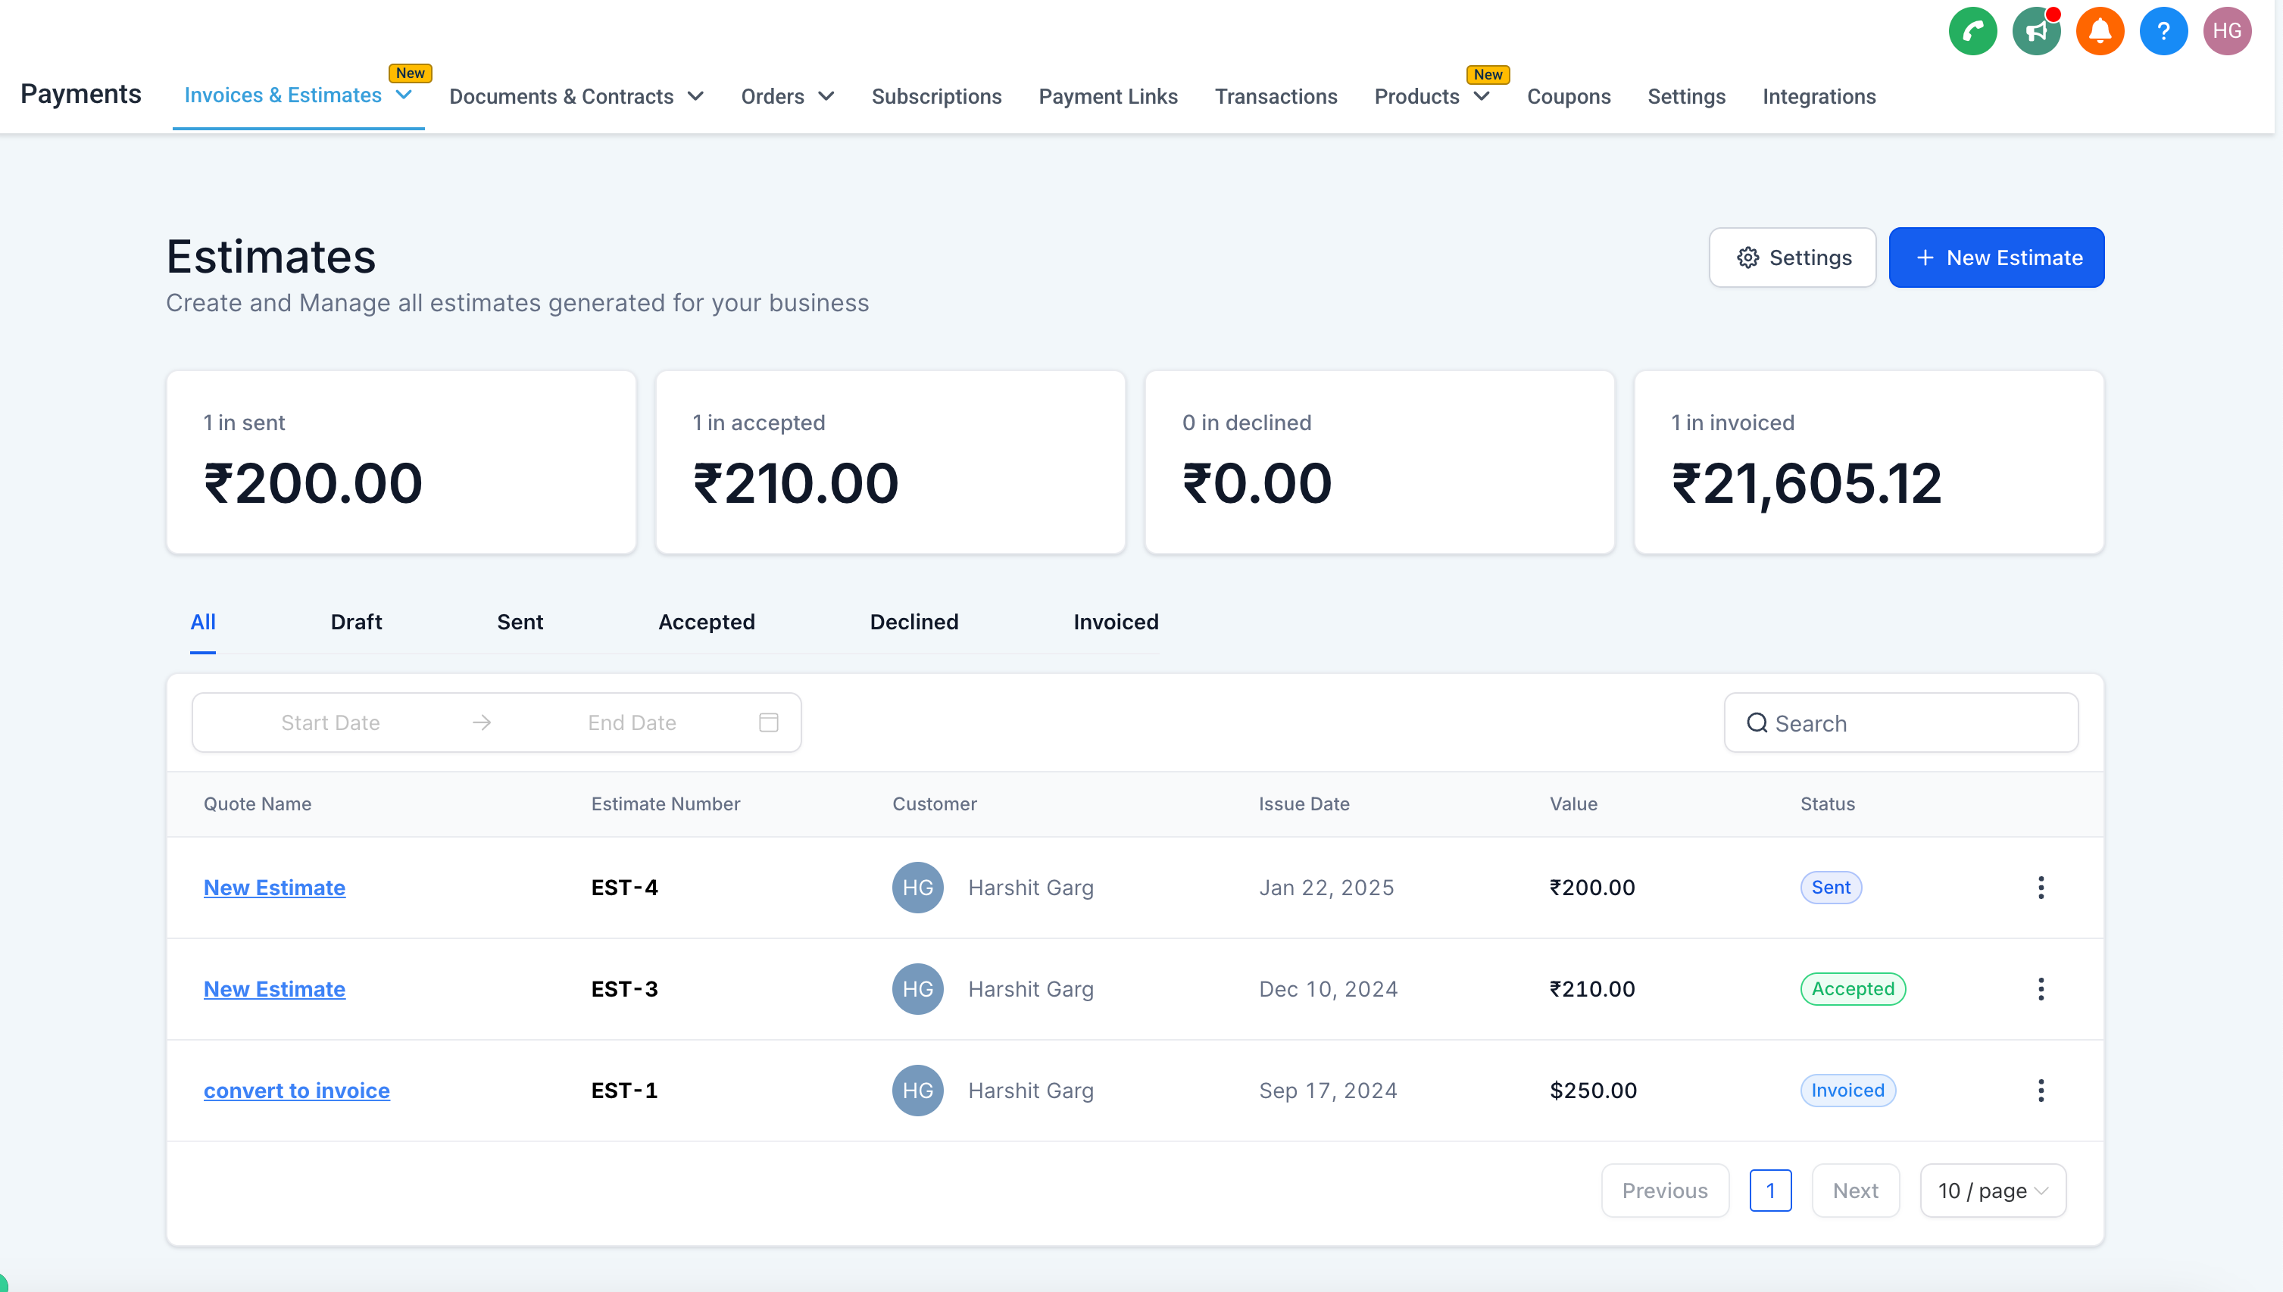Click the green phone call icon
Screen dimensions: 2283x1292
pos(1972,32)
